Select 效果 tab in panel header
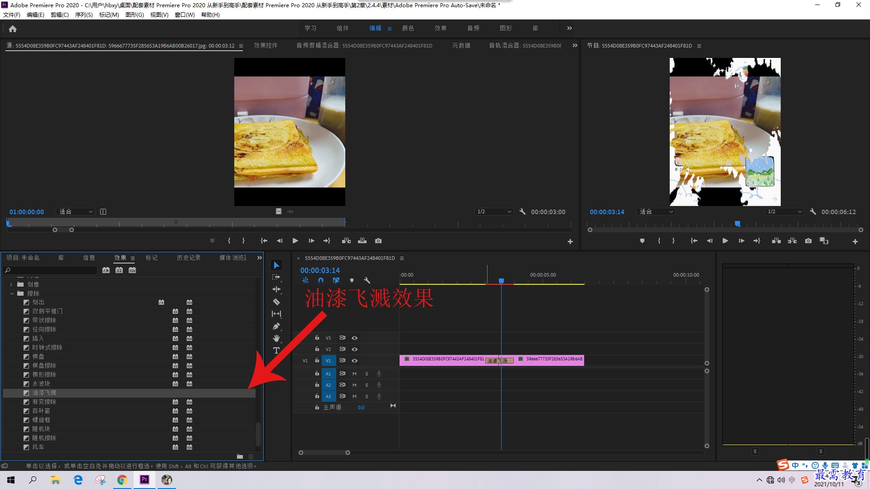This screenshot has height=489, width=870. (x=119, y=257)
